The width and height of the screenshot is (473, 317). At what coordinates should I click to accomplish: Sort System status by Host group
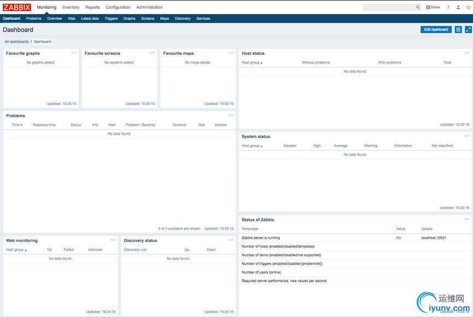click(252, 146)
